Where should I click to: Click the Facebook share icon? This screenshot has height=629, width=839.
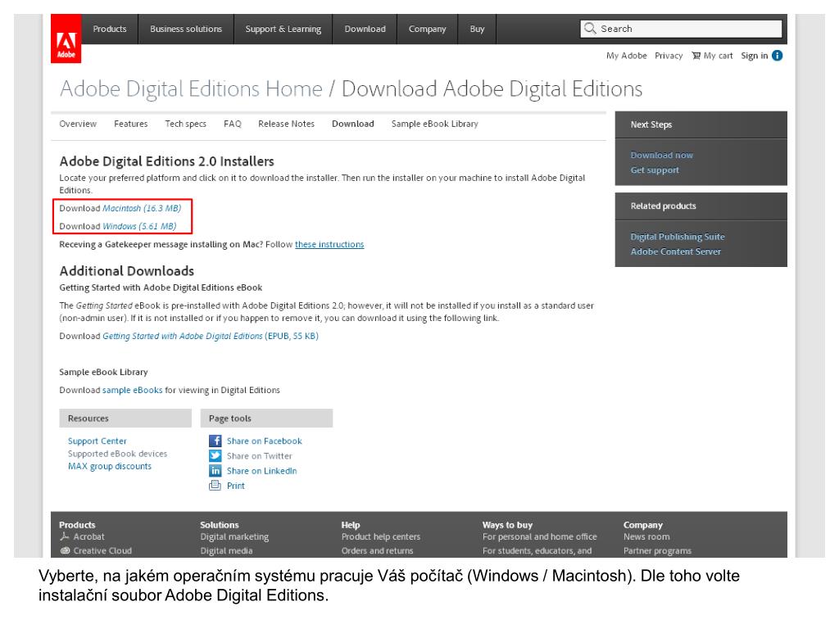(x=215, y=441)
